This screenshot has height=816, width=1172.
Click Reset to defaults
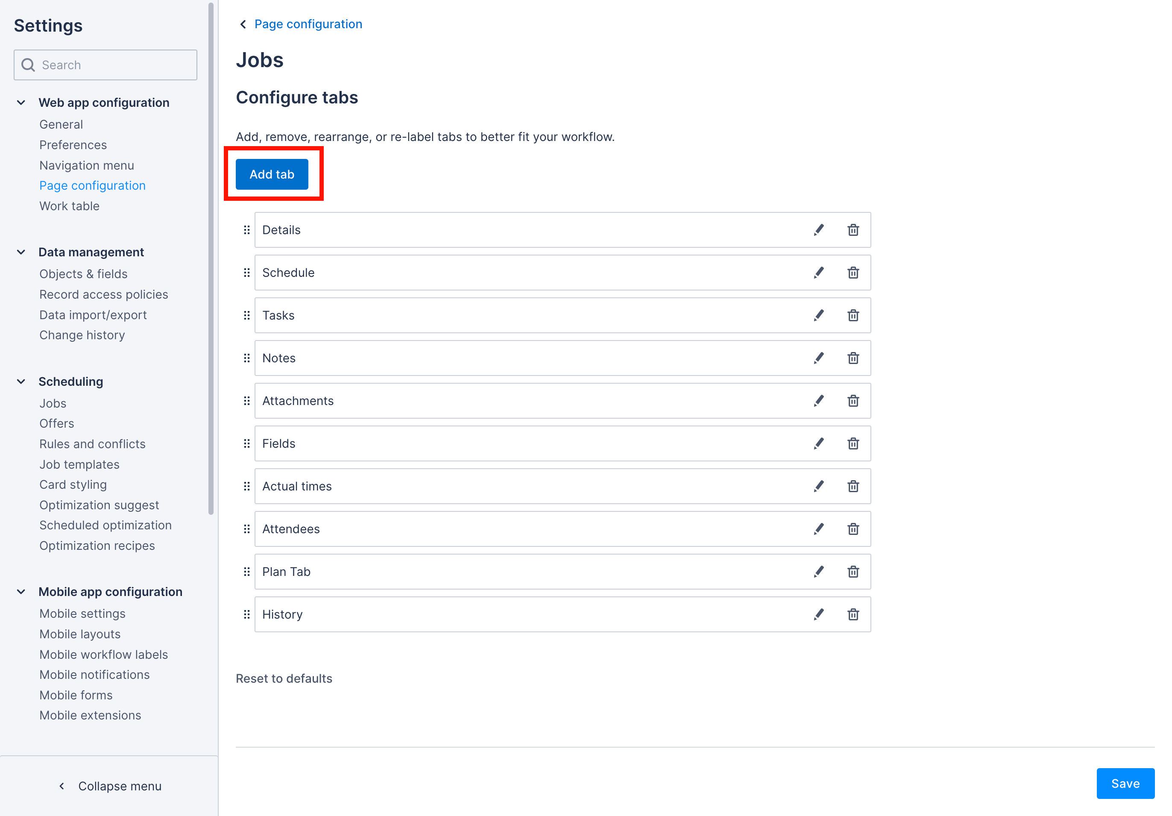click(284, 678)
